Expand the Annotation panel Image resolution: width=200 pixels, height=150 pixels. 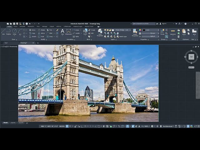click(x=71, y=40)
